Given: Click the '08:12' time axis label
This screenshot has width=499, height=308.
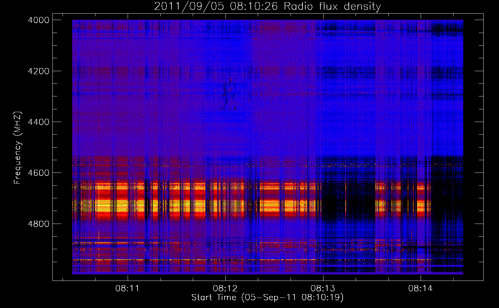Looking at the screenshot, I should click(x=225, y=289).
